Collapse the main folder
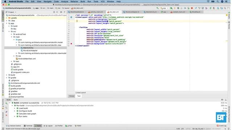Screen dimensions: 232x130 point(12,37)
